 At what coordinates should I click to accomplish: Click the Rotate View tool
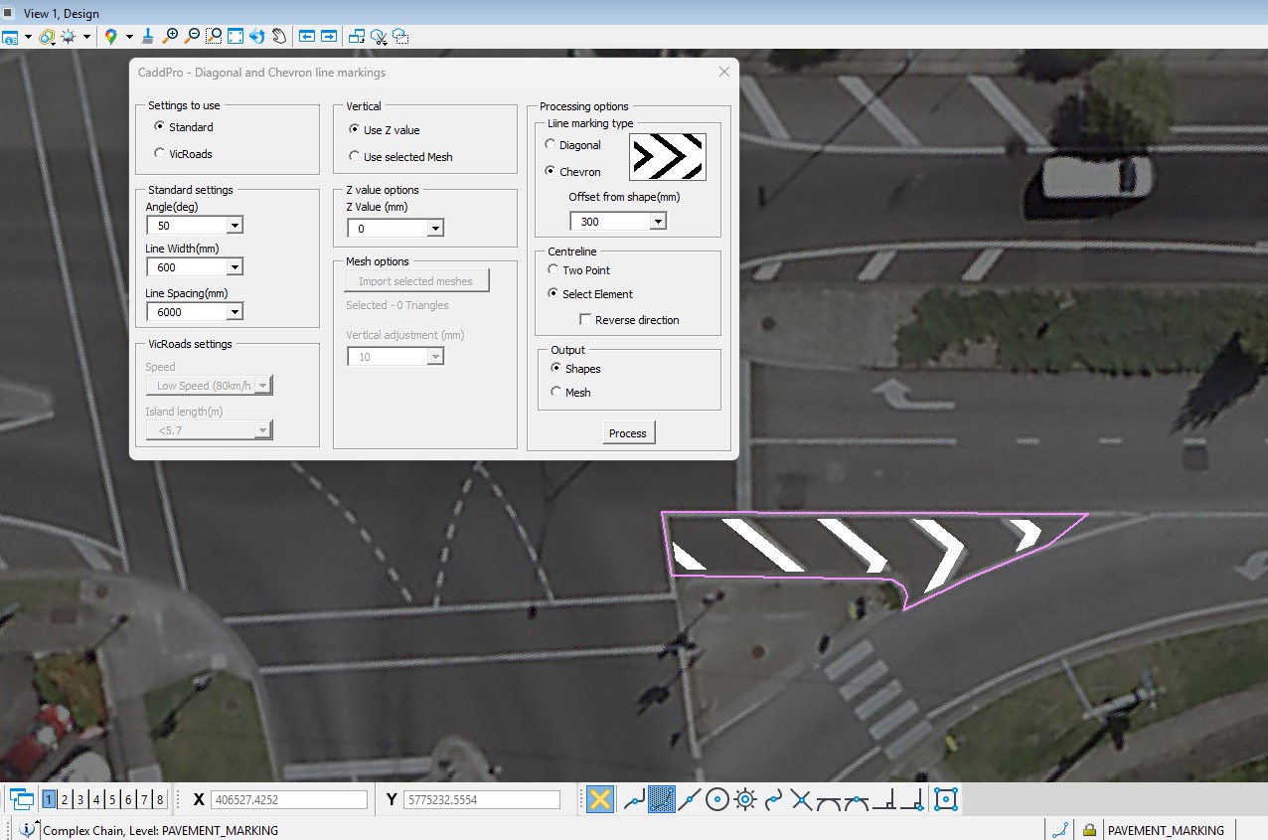click(x=258, y=36)
